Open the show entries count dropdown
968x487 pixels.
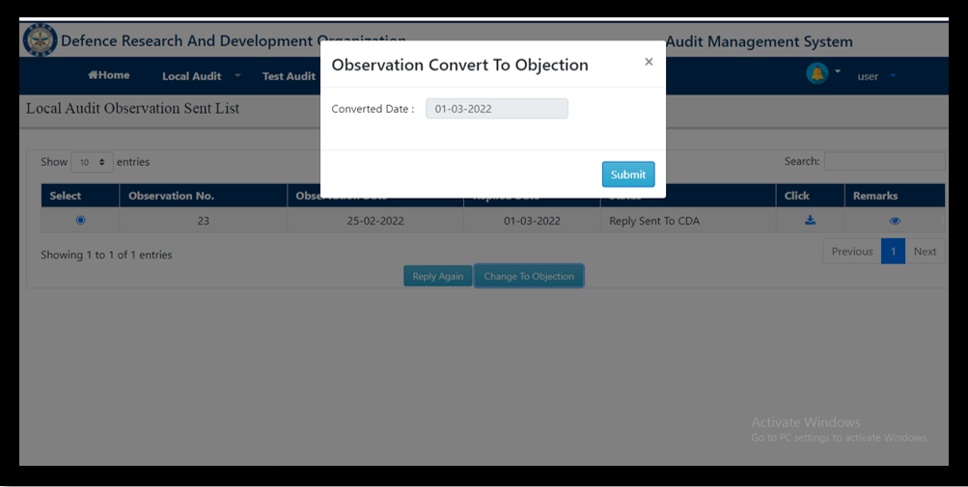coord(92,162)
